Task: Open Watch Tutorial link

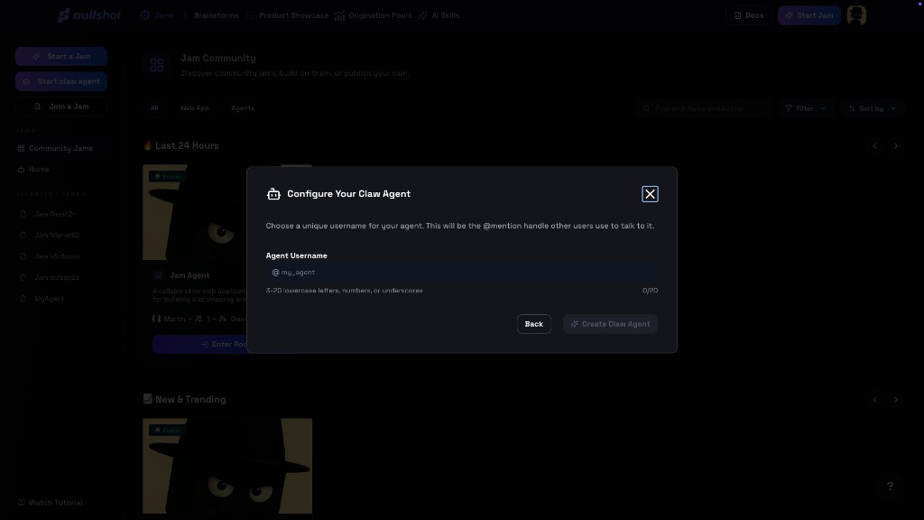Action: (x=51, y=502)
